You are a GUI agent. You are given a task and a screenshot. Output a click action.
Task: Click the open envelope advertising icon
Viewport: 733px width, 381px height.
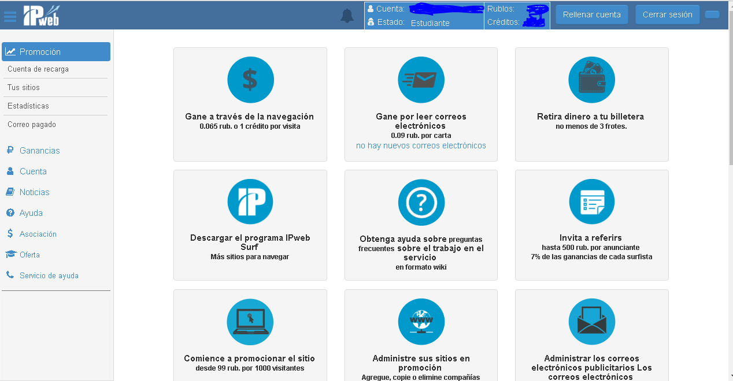pos(591,322)
